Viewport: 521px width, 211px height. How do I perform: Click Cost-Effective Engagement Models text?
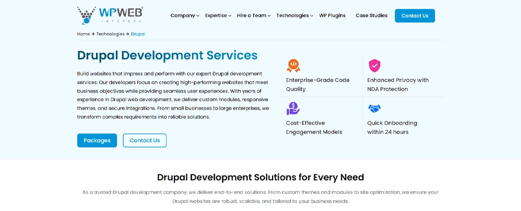click(x=314, y=127)
